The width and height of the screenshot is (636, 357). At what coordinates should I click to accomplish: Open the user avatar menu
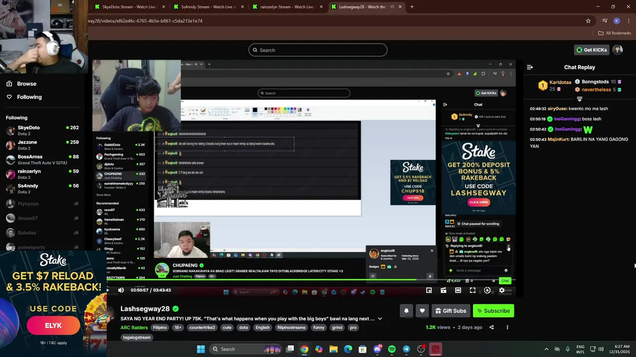[x=618, y=50]
